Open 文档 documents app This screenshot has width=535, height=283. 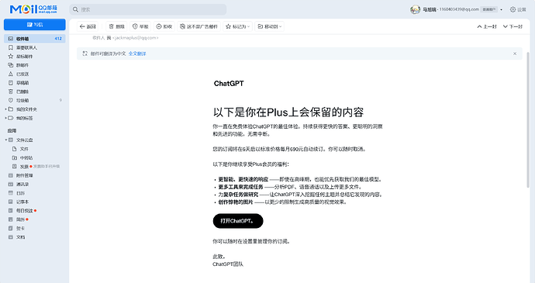tap(20, 237)
